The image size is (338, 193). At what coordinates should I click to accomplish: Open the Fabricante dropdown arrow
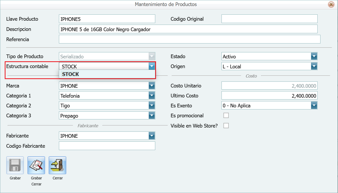pos(152,136)
